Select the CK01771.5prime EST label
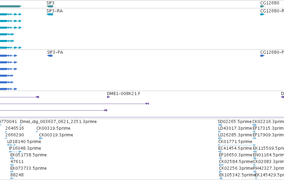Viewport: 284px width, 180px height. 235,142
